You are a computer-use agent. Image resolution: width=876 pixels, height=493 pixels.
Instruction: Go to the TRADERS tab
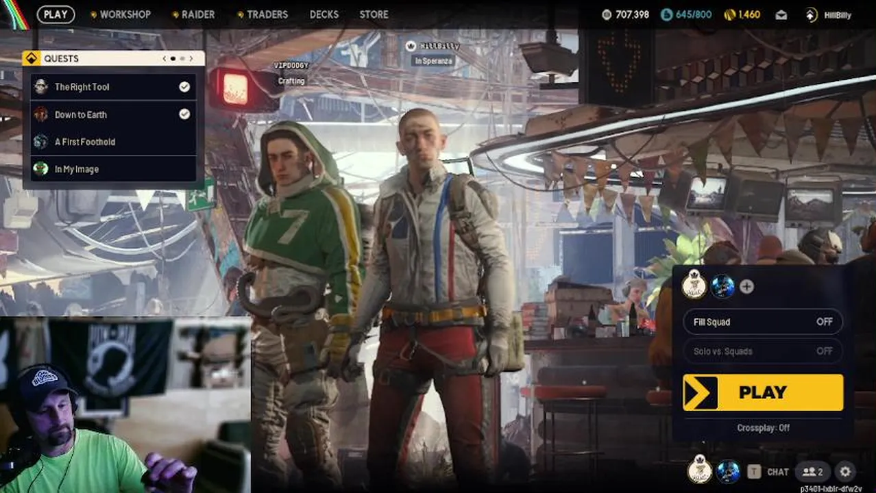tap(263, 14)
